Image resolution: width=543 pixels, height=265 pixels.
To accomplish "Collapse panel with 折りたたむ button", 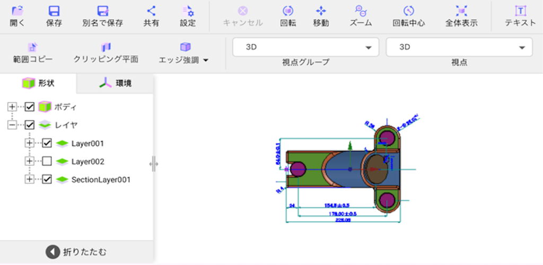I will 76,252.
